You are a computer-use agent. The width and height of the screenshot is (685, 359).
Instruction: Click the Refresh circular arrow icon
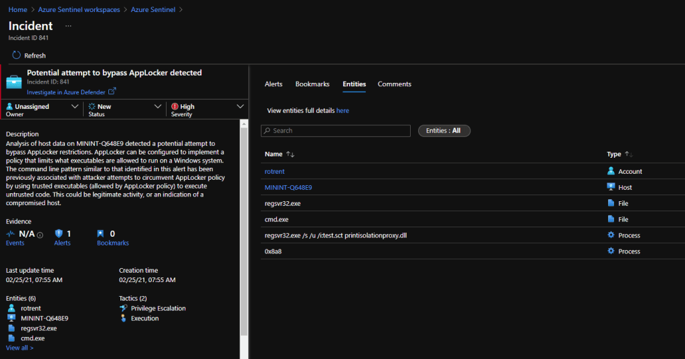coord(16,55)
